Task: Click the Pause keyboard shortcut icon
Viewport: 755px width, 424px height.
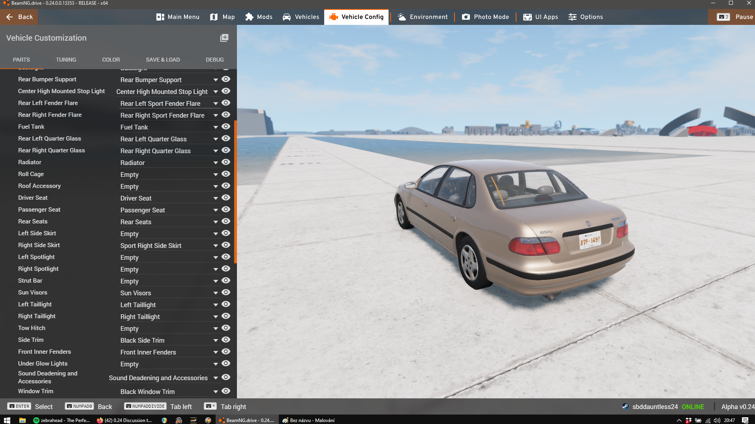Action: click(723, 17)
